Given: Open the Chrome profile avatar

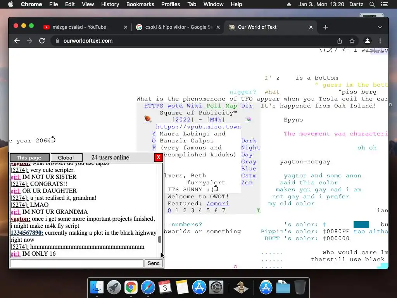Looking at the screenshot, I should (368, 41).
